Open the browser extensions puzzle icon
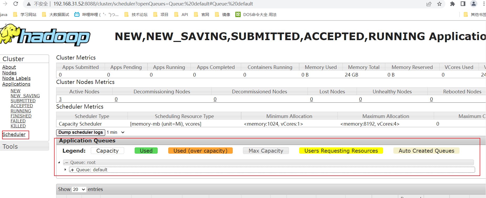Image resolution: width=486 pixels, height=198 pixels. pyautogui.click(x=452, y=4)
